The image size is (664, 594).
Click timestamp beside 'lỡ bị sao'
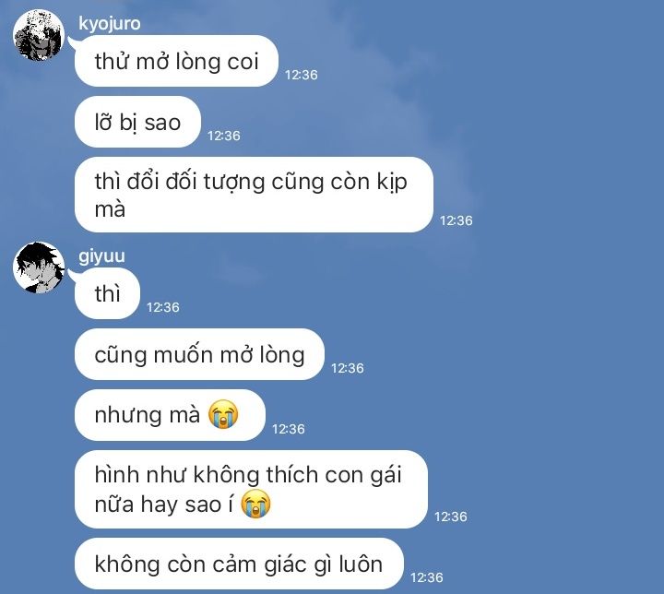223,136
